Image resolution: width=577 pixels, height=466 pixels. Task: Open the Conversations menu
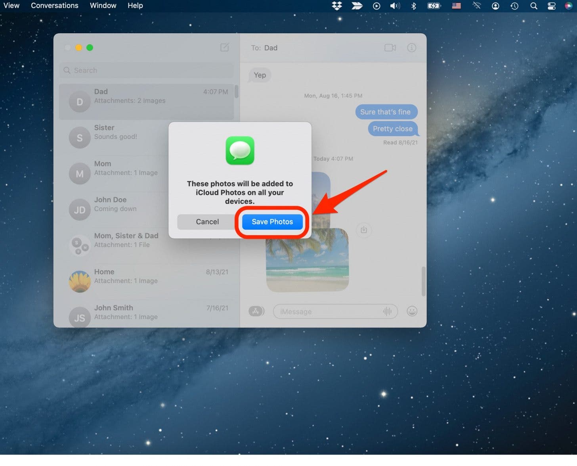tap(54, 6)
